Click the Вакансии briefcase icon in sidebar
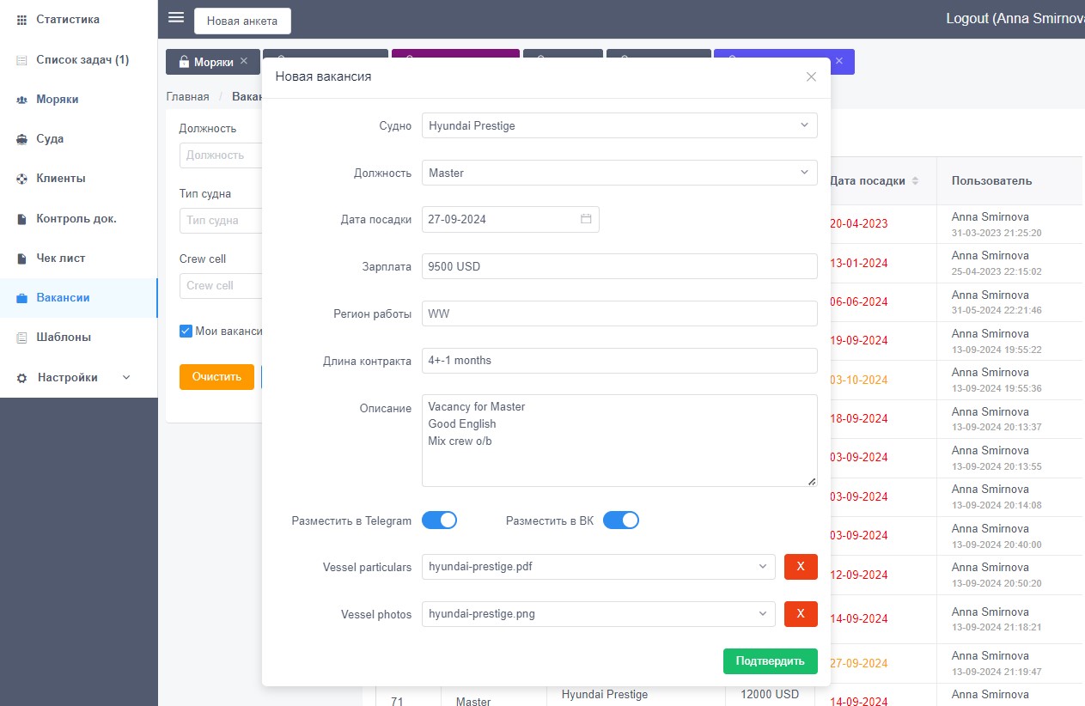Screen dimensions: 1085x706 tap(21, 298)
